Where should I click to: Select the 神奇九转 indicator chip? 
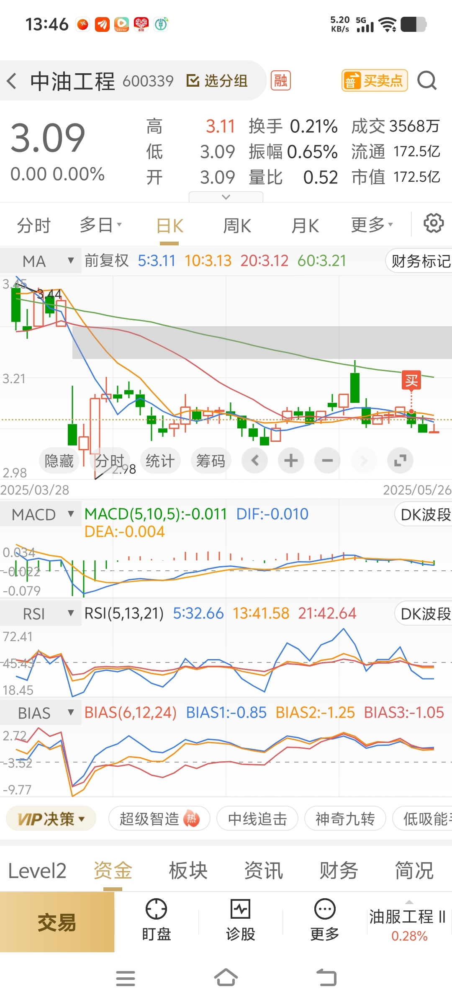click(345, 819)
